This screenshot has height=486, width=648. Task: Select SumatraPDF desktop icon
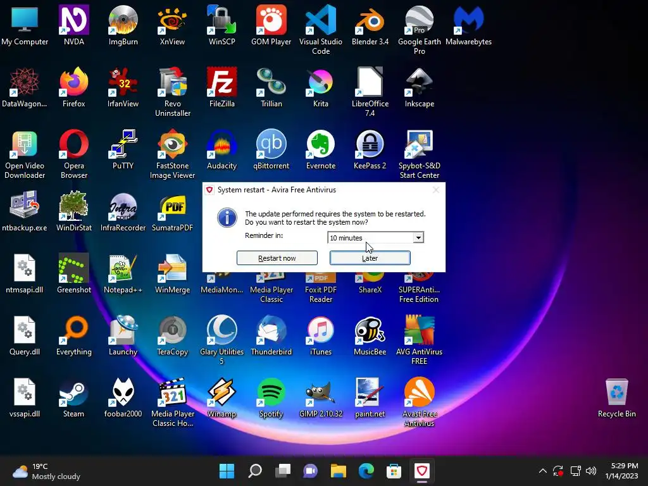pos(172,211)
